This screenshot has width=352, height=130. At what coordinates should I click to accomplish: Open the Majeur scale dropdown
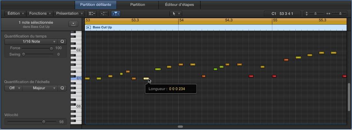point(40,88)
